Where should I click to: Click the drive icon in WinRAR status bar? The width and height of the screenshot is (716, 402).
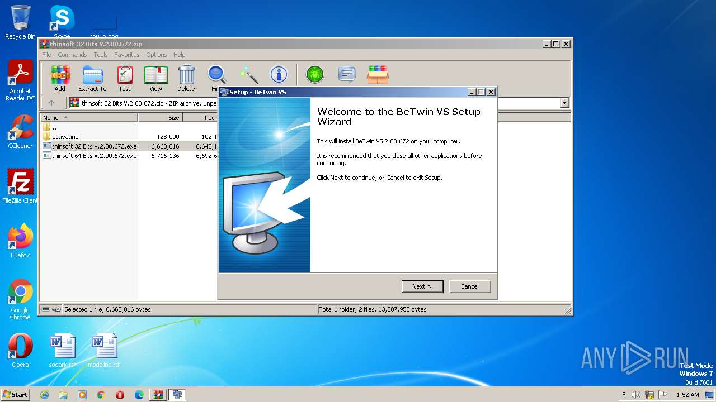(46, 309)
